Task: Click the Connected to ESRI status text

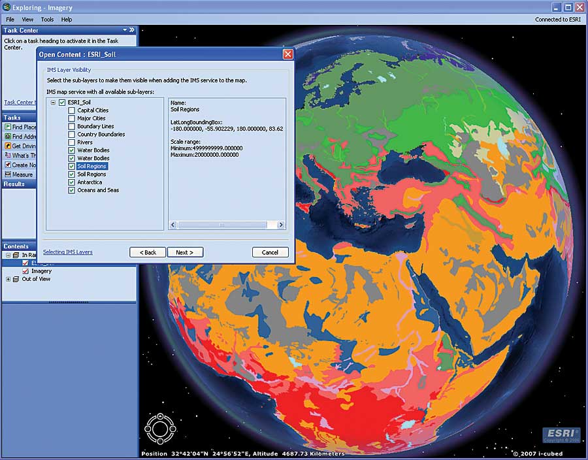Action: pyautogui.click(x=558, y=20)
